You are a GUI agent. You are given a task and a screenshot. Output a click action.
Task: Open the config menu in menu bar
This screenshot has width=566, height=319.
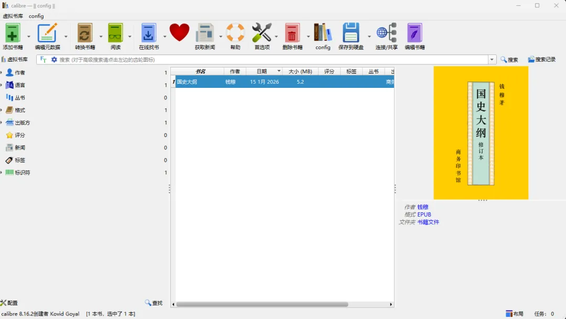point(36,16)
